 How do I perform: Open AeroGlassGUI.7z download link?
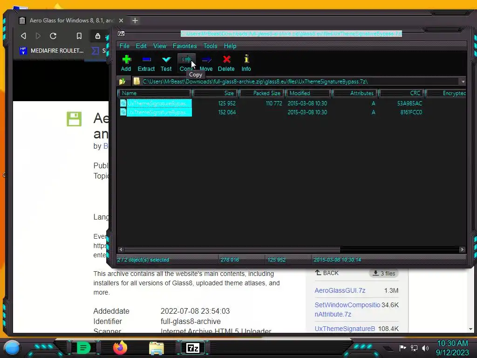point(340,291)
